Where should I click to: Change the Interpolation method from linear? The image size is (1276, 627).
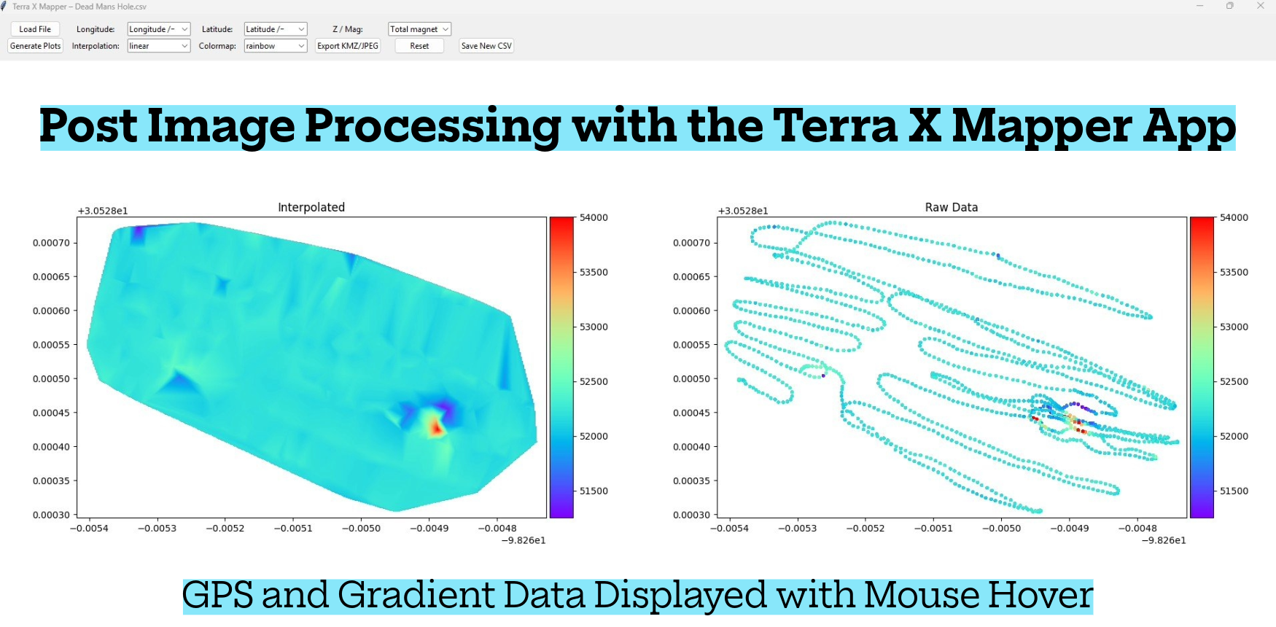pos(158,46)
